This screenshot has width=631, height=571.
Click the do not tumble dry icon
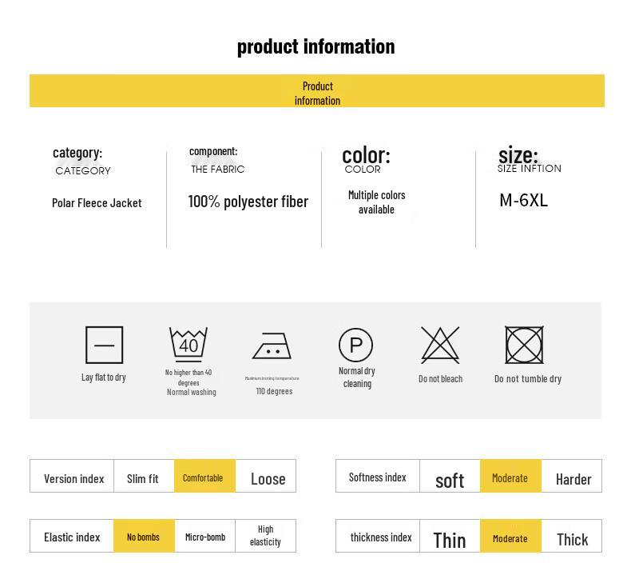pyautogui.click(x=524, y=345)
